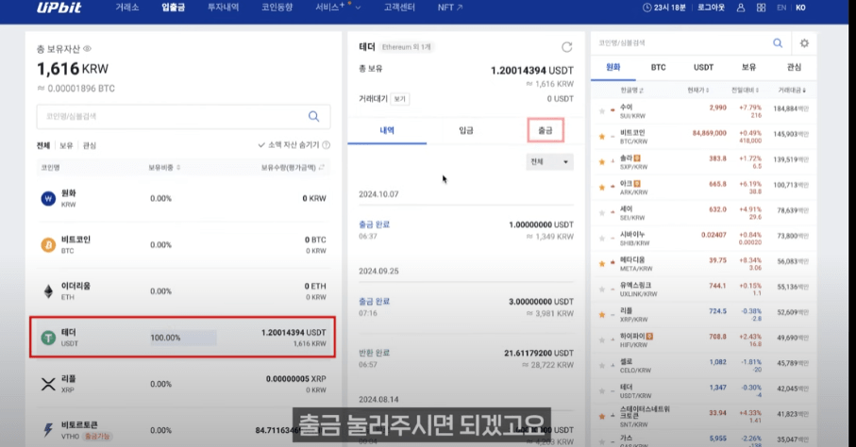856x447 pixels.
Task: Switch to the 내역 tab
Action: [387, 130]
